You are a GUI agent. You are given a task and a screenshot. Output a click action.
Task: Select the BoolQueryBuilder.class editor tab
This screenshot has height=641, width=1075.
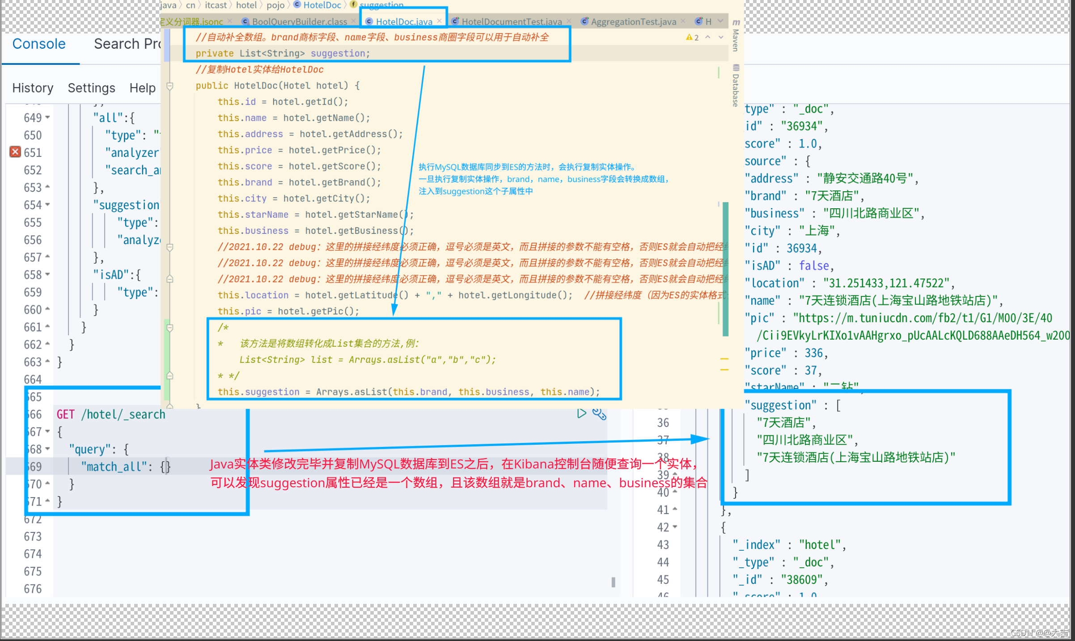[x=299, y=21]
